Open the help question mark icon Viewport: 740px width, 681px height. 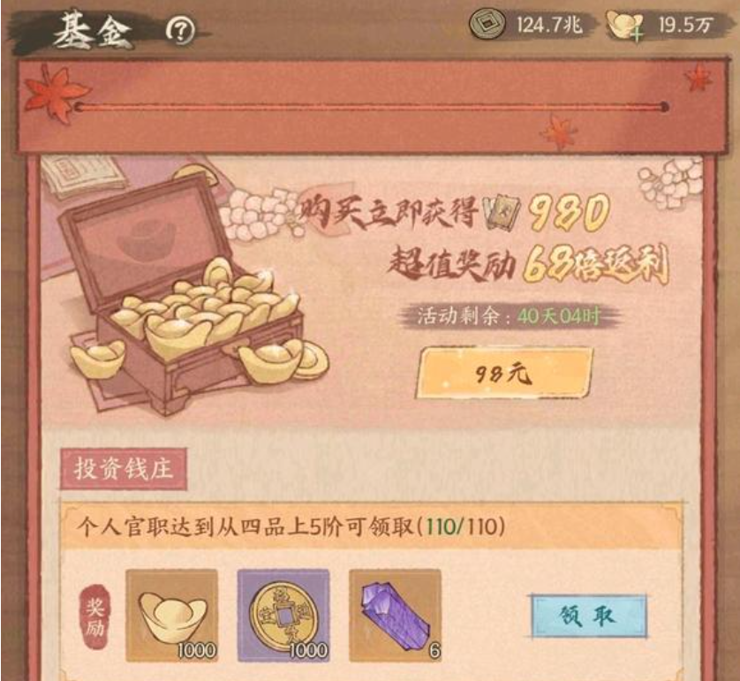tap(180, 31)
